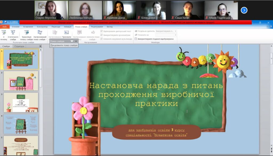This screenshot has height=156, width=273.
Task: Open the Show On monitor dropdown
Action: click(166, 35)
